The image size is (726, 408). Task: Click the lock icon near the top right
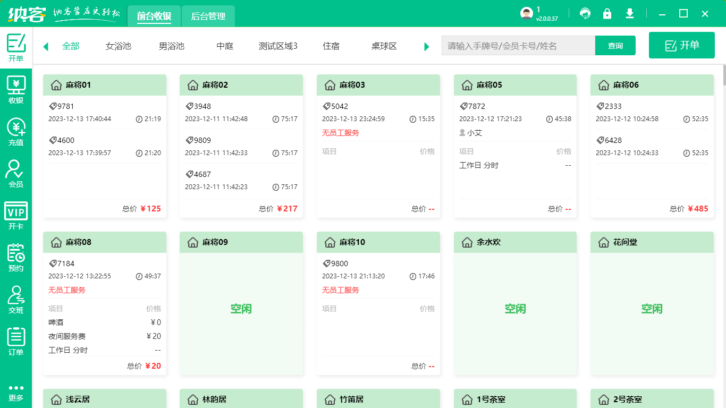click(607, 13)
